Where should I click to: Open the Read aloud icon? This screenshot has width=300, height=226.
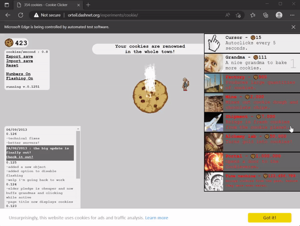click(x=227, y=15)
